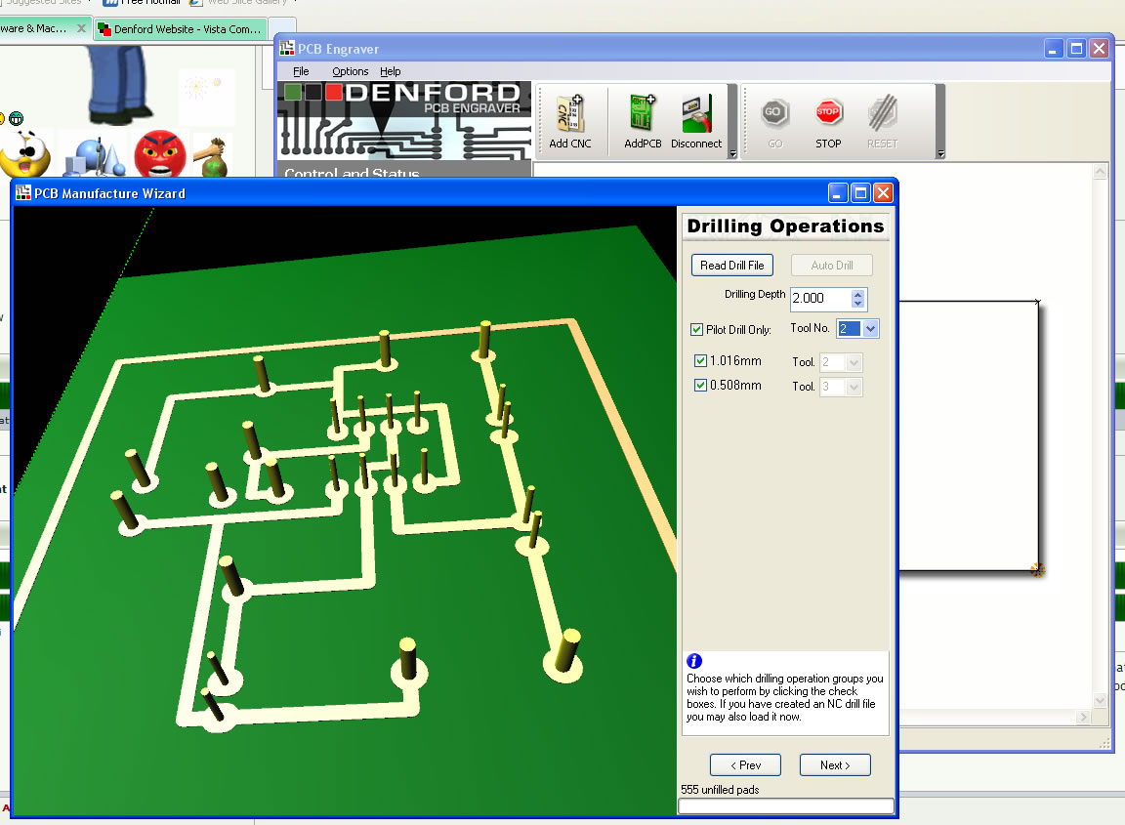The height and width of the screenshot is (825, 1125).
Task: Click the 555 unfilled pads status text
Action: point(720,789)
